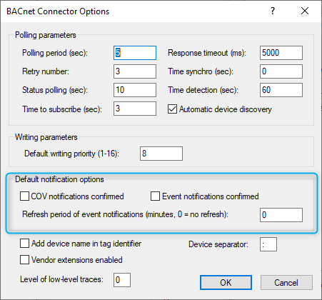Image resolution: width=322 pixels, height=300 pixels.
Task: Click Level of low-level traces field
Action: point(122,280)
